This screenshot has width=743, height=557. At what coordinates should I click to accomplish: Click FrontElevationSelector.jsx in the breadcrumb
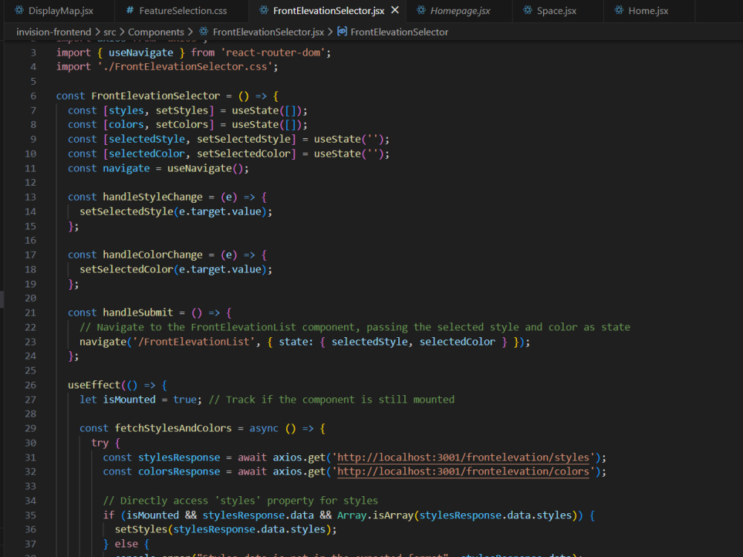tap(268, 32)
